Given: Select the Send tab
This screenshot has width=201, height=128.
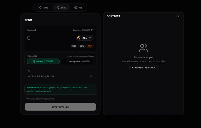Looking at the screenshot, I should click(x=61, y=8).
